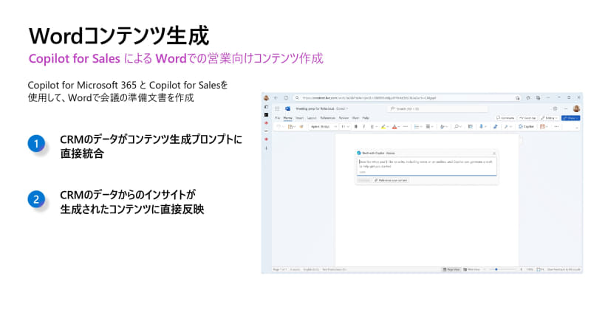Select the Home ribbon tab

tap(287, 118)
